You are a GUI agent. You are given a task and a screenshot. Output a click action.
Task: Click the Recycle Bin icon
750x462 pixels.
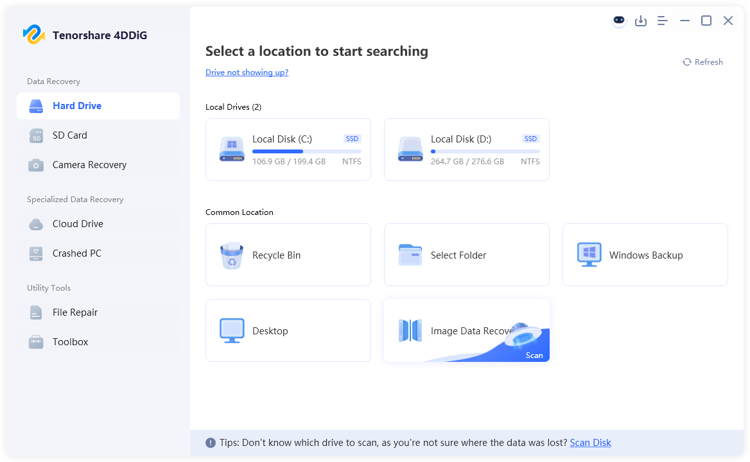pos(231,255)
